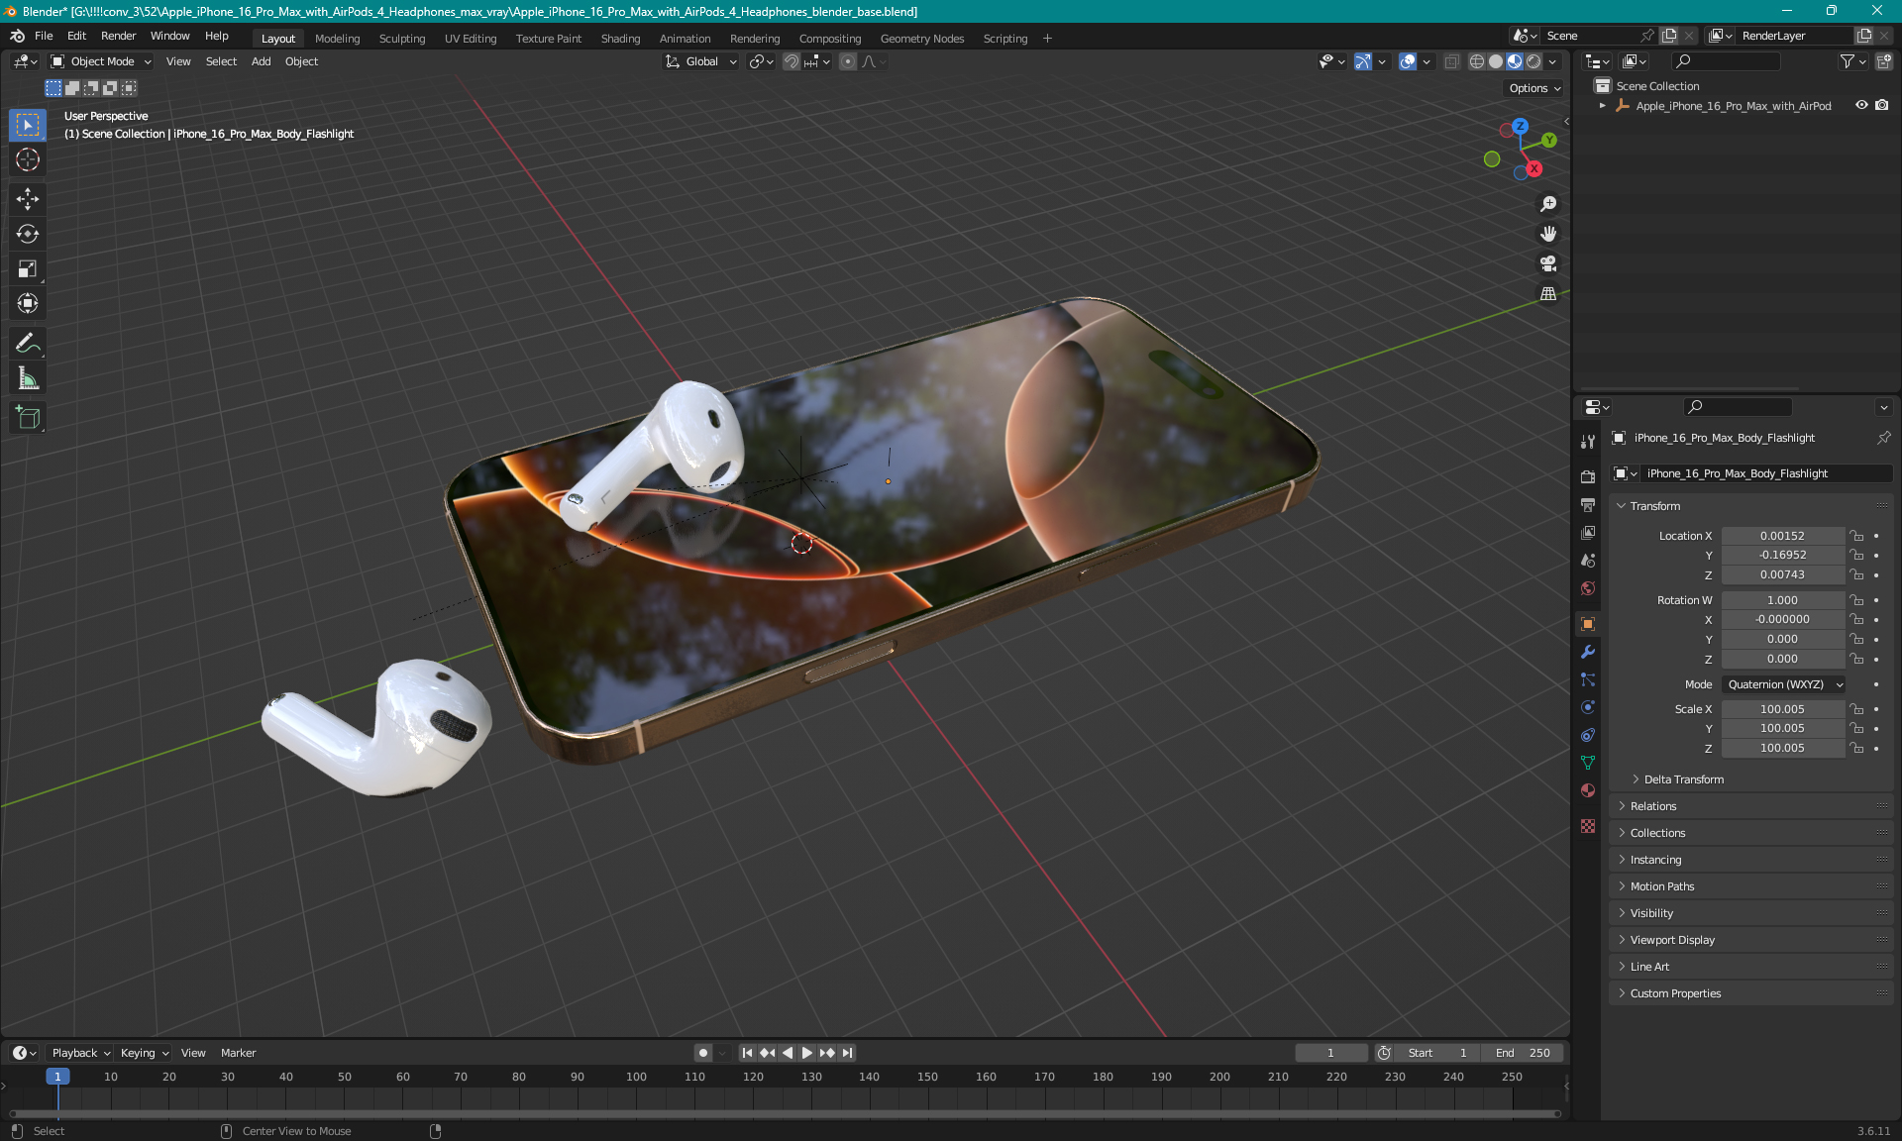
Task: Toggle proportional editing button
Action: click(x=848, y=61)
